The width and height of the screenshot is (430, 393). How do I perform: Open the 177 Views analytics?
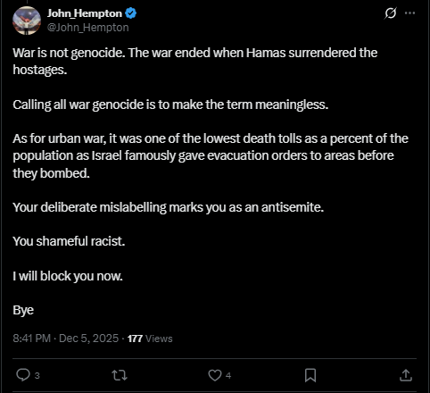click(x=150, y=339)
